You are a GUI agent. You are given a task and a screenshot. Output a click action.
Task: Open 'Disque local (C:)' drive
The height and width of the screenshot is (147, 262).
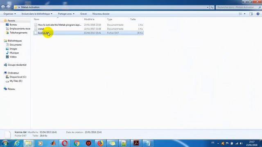(18, 77)
